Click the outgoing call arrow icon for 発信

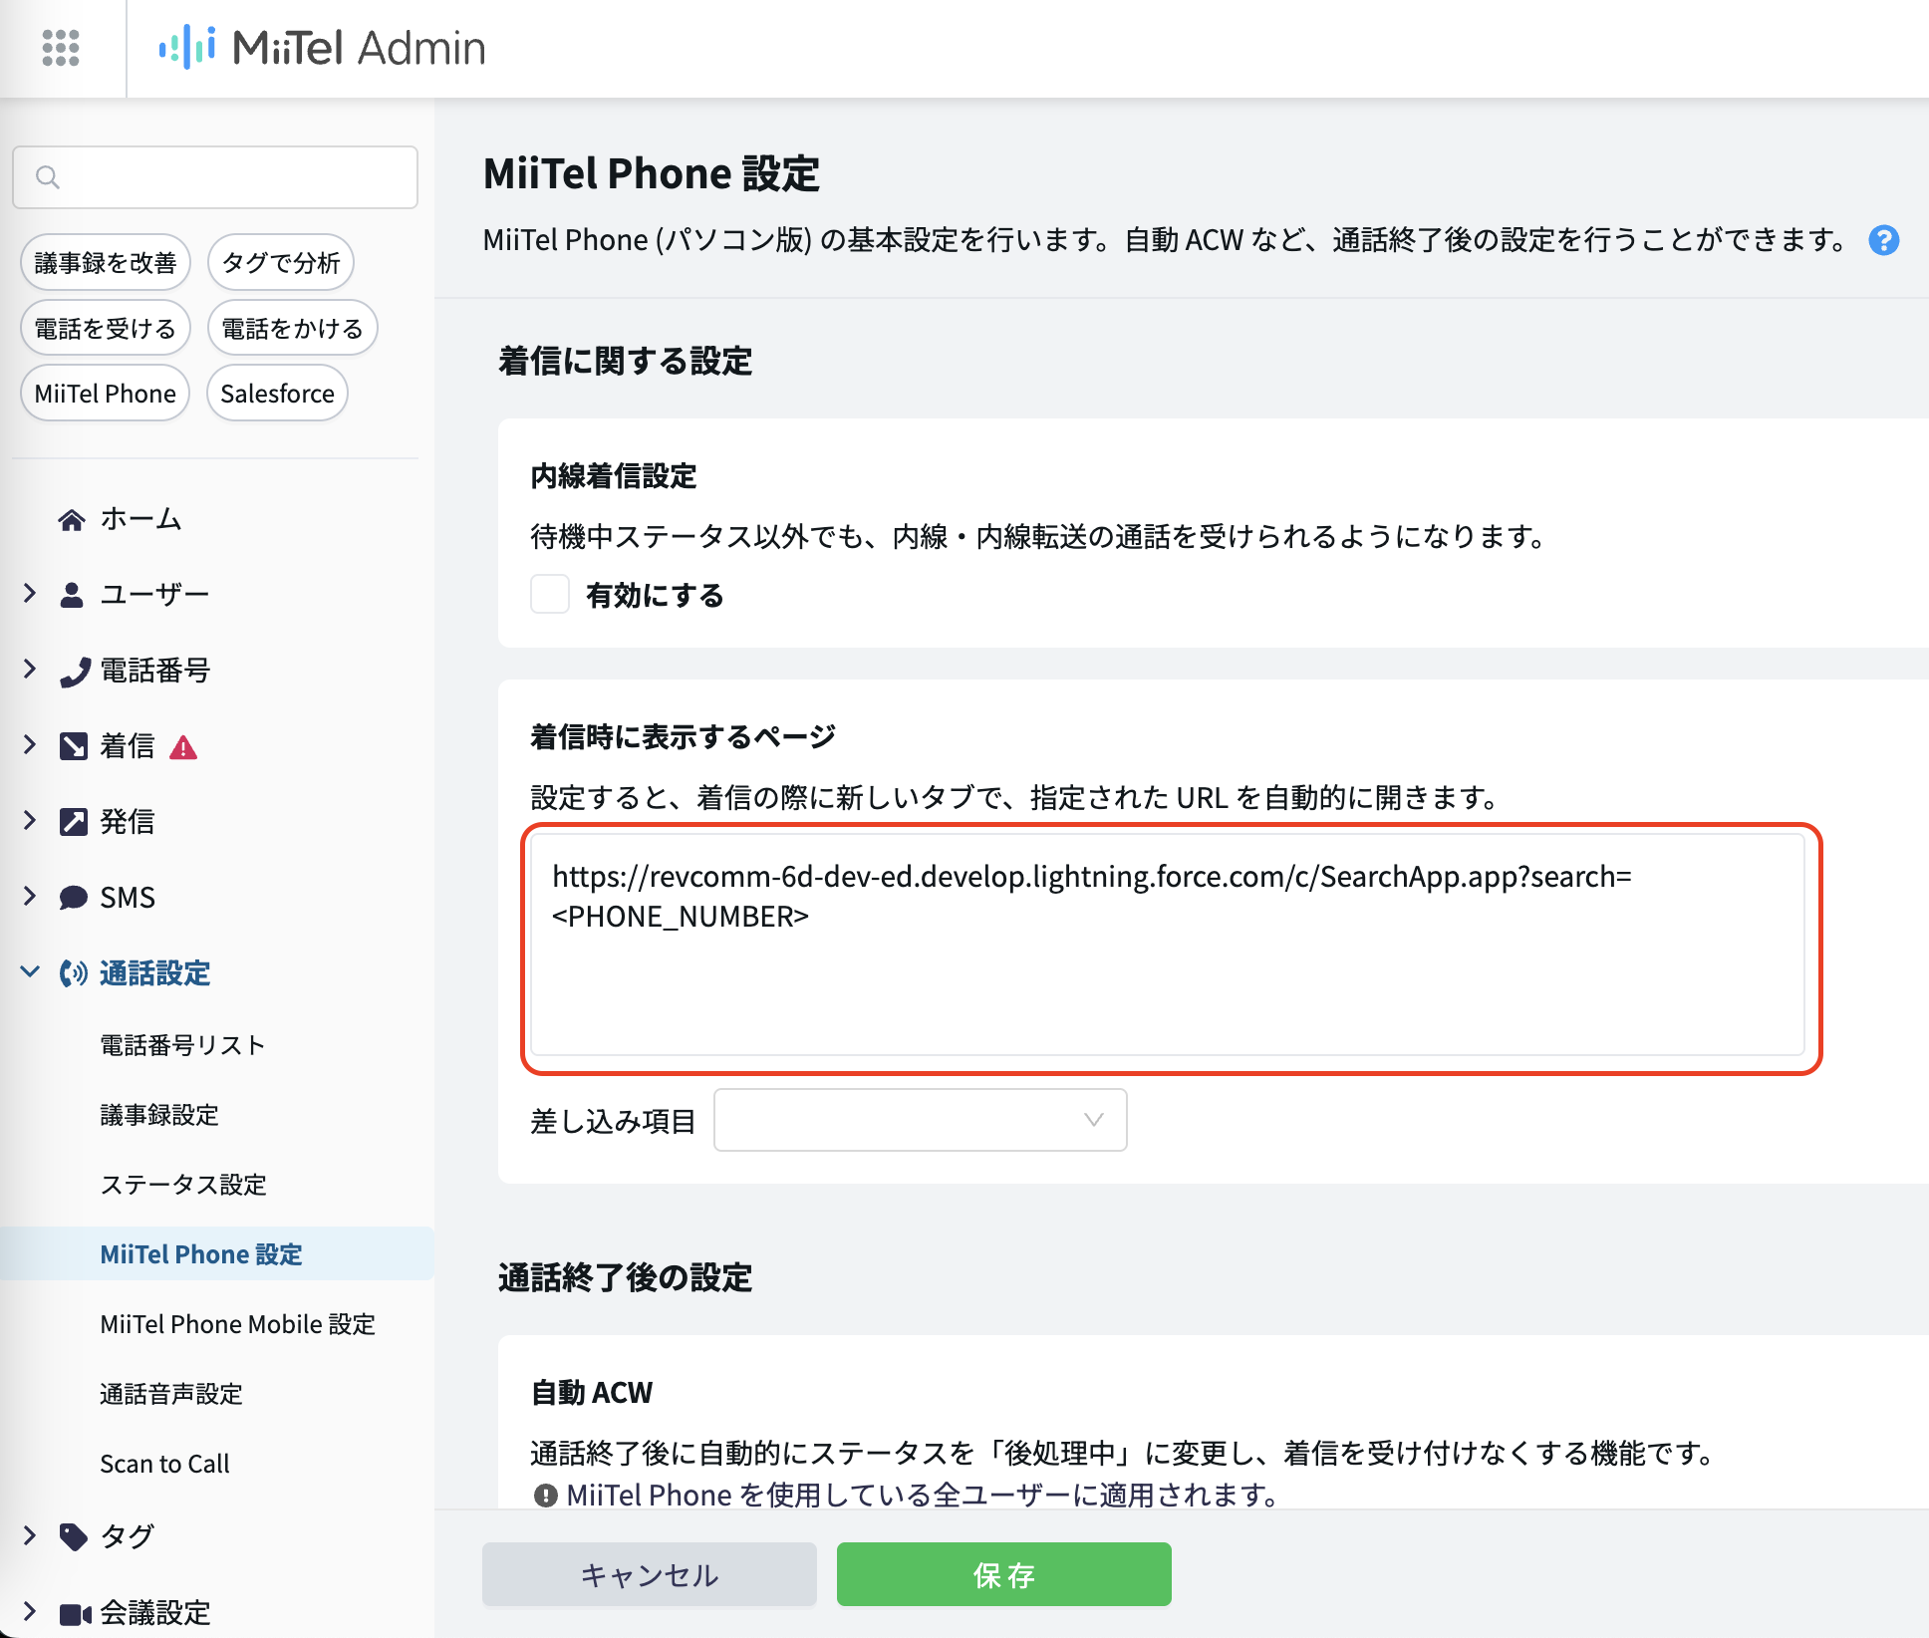click(x=73, y=822)
